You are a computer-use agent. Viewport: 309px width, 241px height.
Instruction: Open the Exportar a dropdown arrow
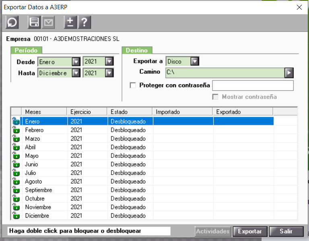tap(195, 61)
